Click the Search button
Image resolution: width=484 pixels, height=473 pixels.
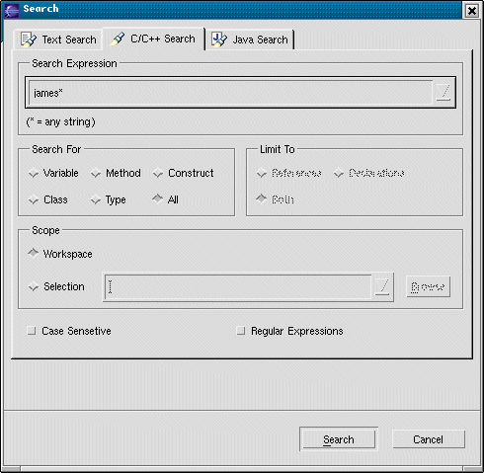339,439
